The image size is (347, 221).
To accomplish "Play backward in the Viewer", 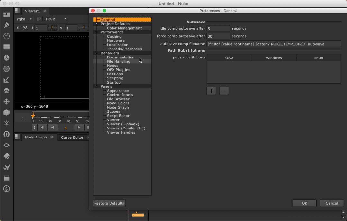I will point(53,128).
